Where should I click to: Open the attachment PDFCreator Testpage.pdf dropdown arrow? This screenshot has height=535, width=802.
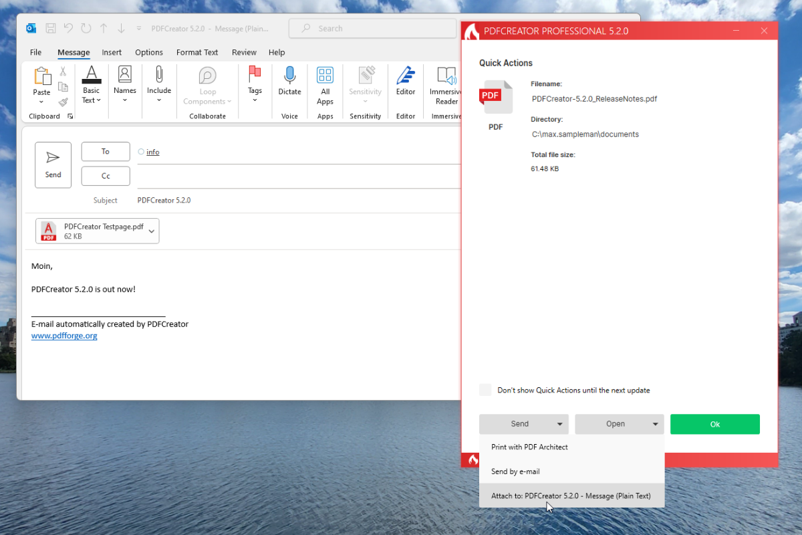click(152, 231)
